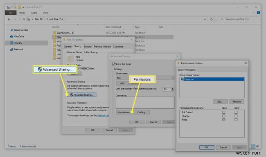This screenshot has height=157, width=266.
Task: Click Add... in Permissions for files
Action: [220, 101]
